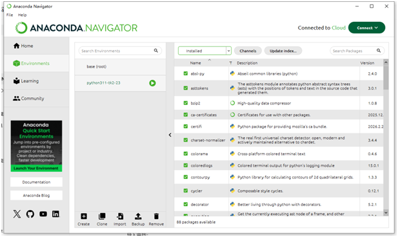Image resolution: width=398 pixels, height=237 pixels.
Task: Click the Version column header
Action: (367, 63)
